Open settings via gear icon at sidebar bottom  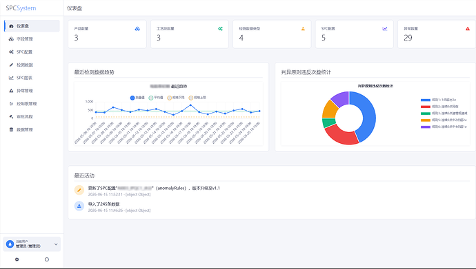pyautogui.click(x=17, y=259)
